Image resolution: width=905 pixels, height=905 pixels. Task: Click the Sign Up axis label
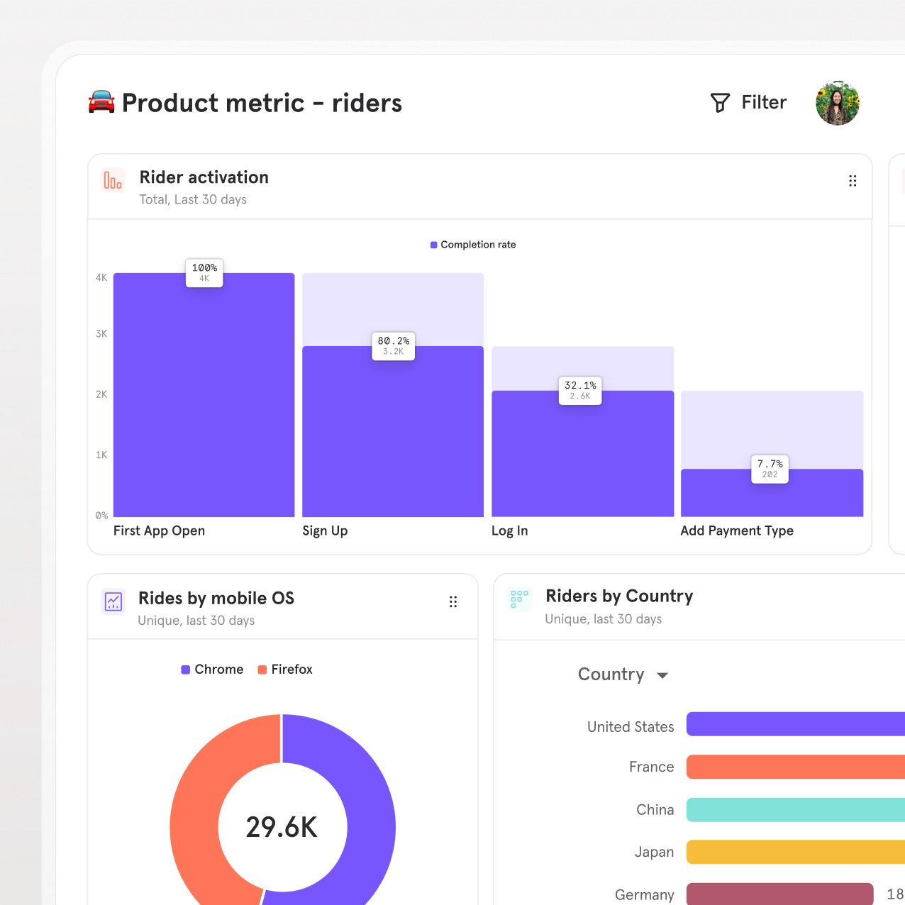[325, 531]
